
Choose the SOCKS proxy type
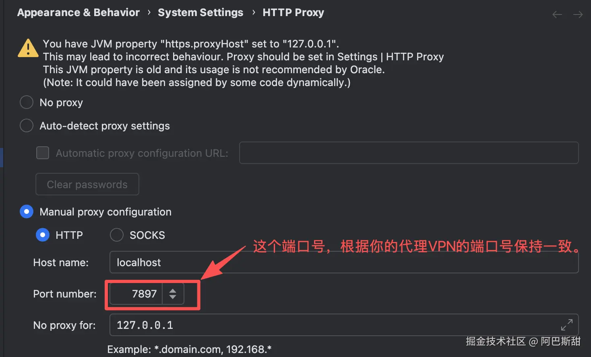[117, 235]
